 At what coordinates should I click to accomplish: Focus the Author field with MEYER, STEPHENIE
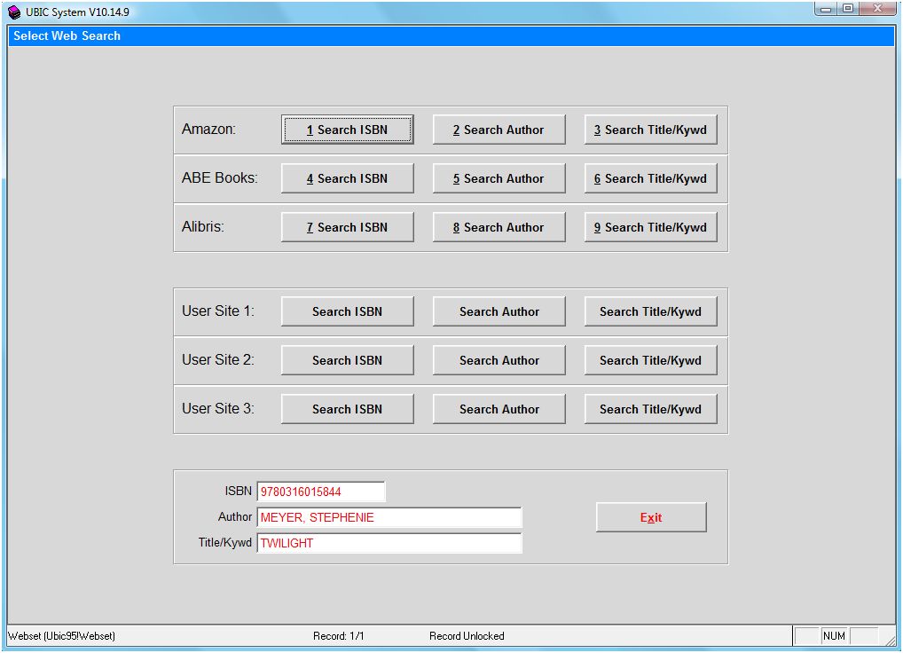click(x=389, y=517)
